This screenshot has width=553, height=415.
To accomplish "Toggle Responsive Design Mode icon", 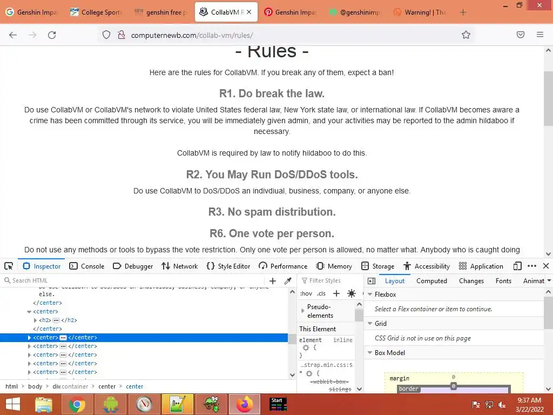I will click(x=517, y=266).
